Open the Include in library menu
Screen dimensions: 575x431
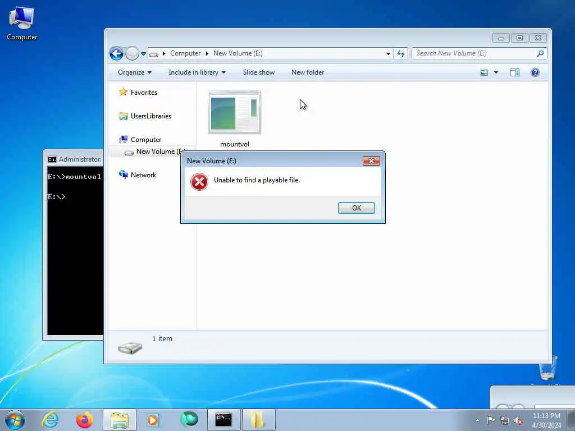[197, 72]
